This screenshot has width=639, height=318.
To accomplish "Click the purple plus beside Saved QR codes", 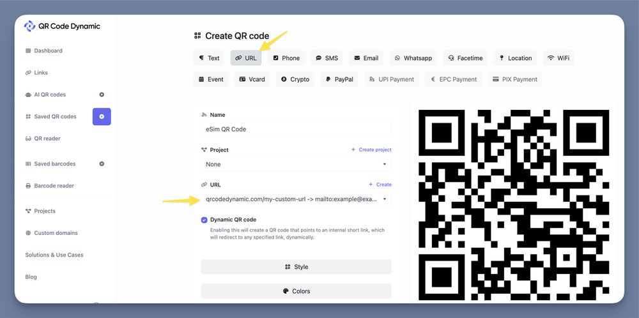I will 102,117.
